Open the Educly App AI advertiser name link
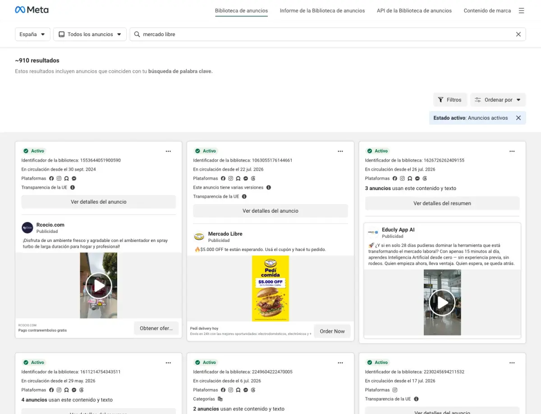Image resolution: width=541 pixels, height=414 pixels. click(398, 230)
